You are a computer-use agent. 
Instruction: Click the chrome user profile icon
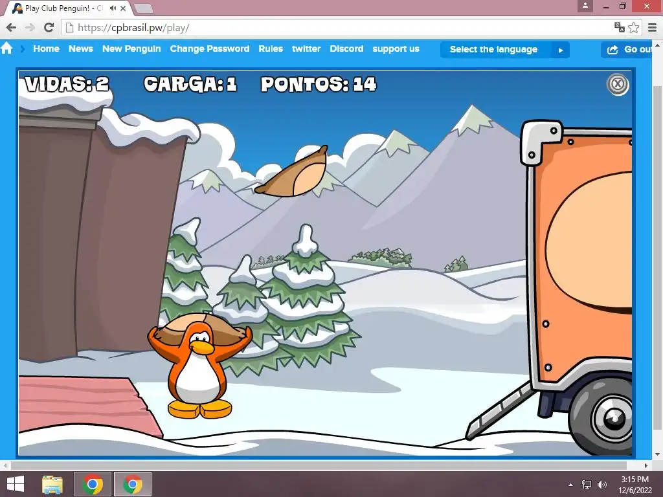pos(585,6)
